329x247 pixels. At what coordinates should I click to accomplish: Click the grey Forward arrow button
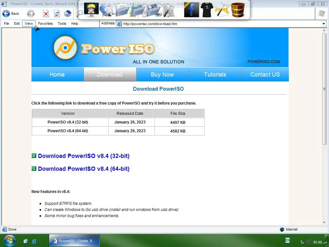(x=31, y=14)
